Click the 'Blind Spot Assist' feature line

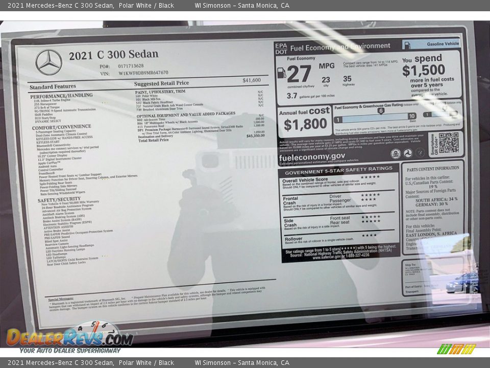tap(56, 241)
